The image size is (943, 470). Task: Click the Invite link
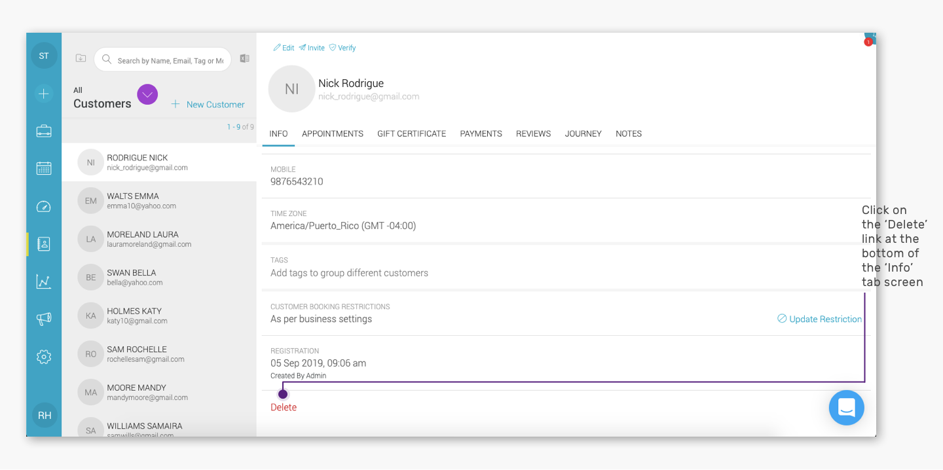(312, 48)
